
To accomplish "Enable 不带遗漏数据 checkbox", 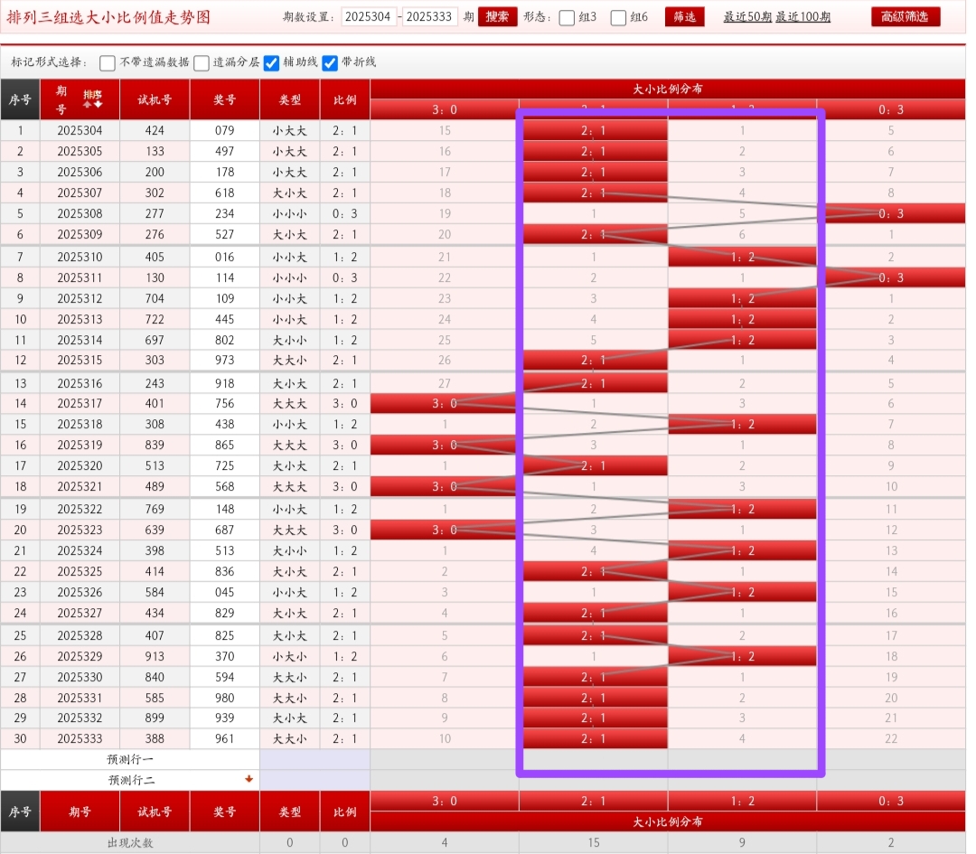I will pyautogui.click(x=107, y=63).
